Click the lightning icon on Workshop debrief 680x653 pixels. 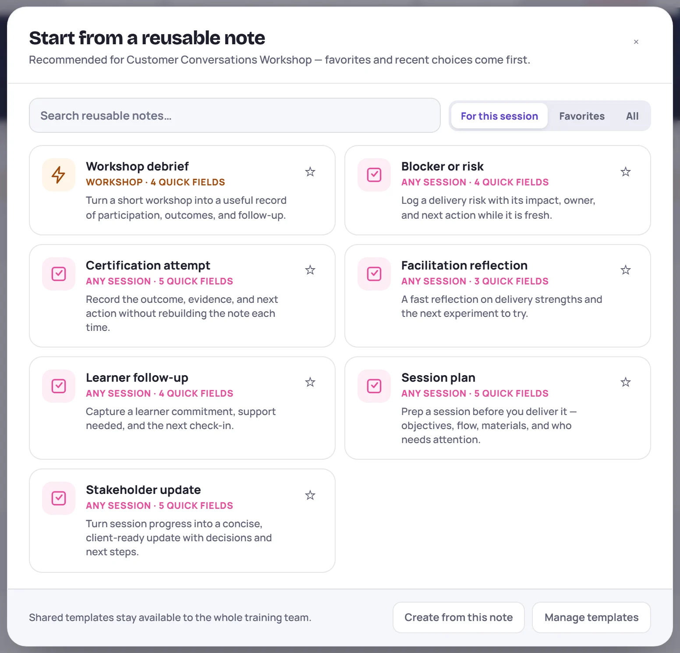[x=59, y=175]
